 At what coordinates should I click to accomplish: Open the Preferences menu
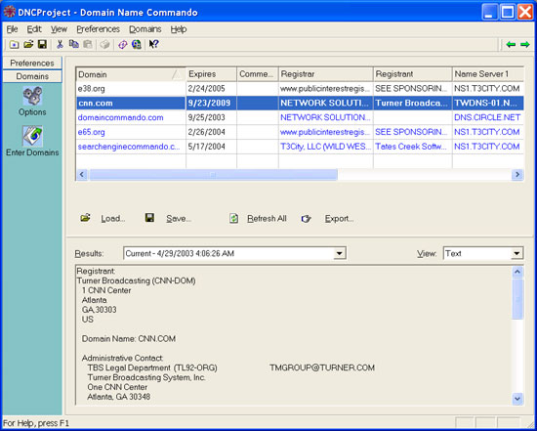[99, 29]
